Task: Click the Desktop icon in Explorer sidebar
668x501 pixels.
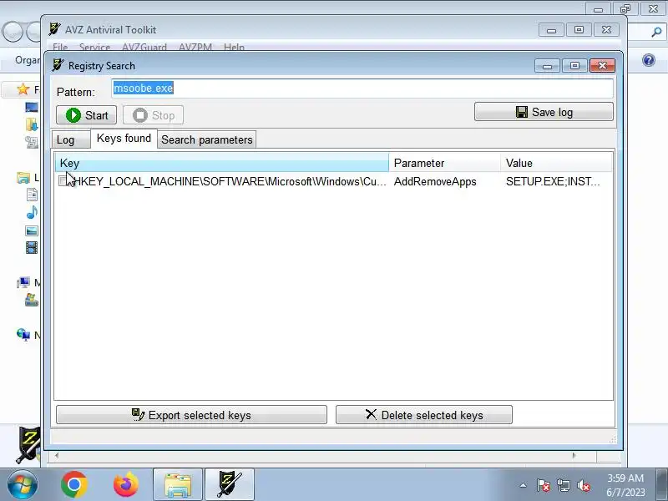Action: pyautogui.click(x=32, y=107)
